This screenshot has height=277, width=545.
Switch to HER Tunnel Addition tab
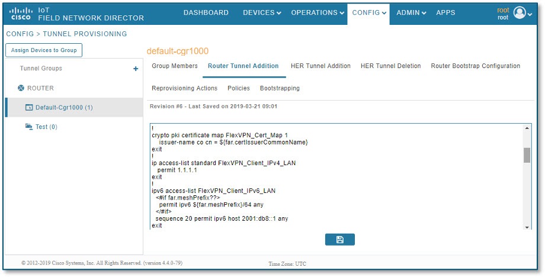pyautogui.click(x=320, y=66)
